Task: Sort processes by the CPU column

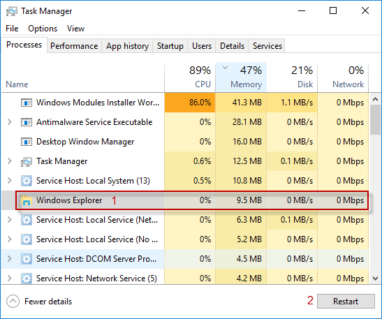Action: click(x=190, y=77)
